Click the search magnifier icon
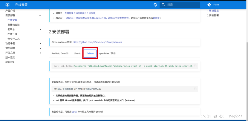 [163, 4]
